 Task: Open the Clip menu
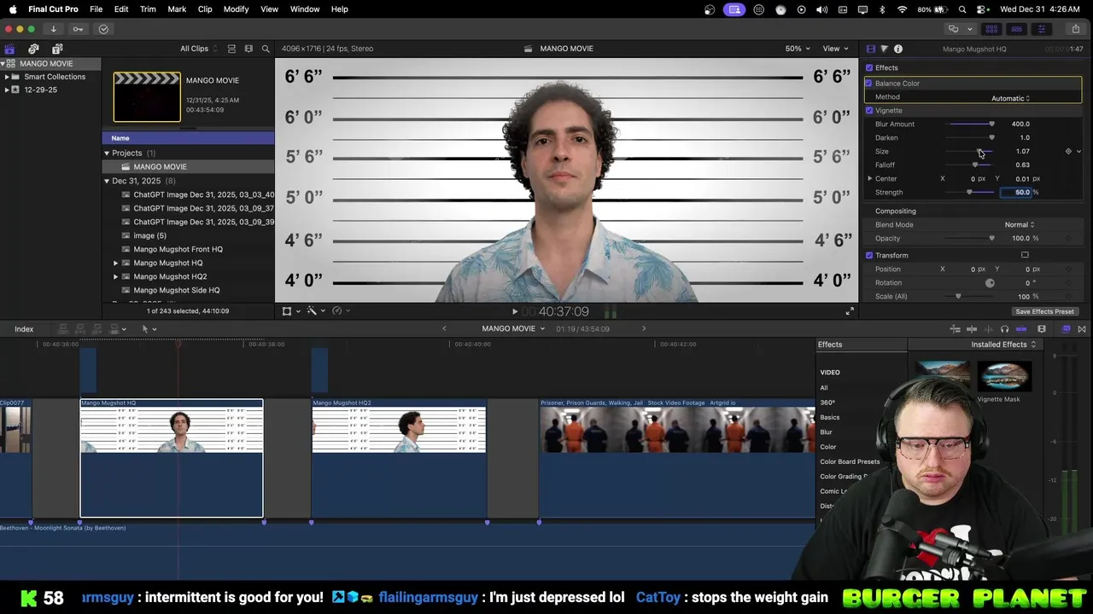(205, 9)
